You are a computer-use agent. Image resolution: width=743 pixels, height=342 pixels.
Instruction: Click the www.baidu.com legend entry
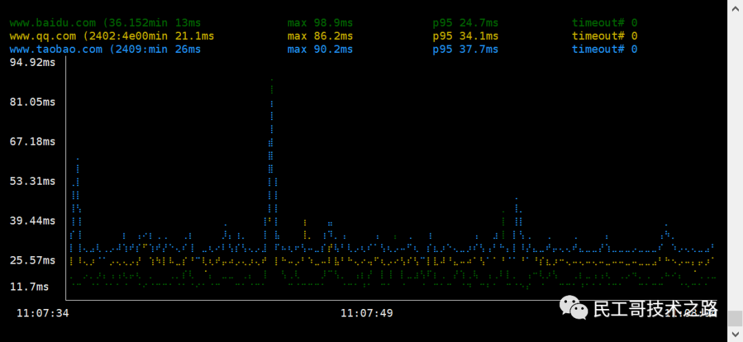(105, 23)
